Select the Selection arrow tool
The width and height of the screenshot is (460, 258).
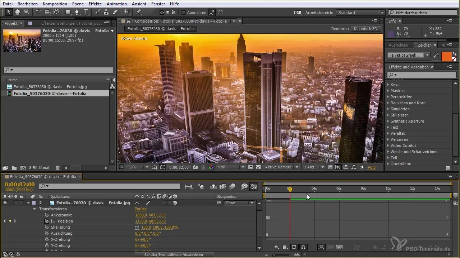pyautogui.click(x=9, y=12)
